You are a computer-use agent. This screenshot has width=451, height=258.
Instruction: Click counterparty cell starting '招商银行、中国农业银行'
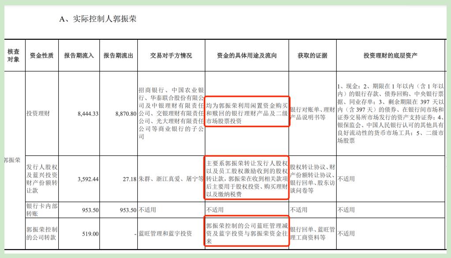[x=171, y=113]
